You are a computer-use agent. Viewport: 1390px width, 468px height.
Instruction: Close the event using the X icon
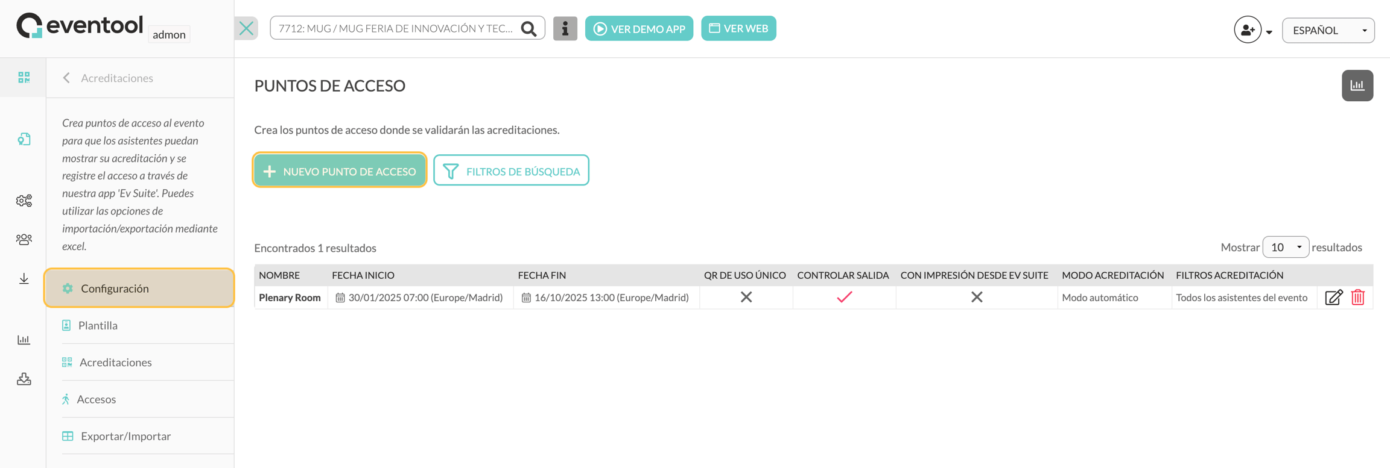246,28
